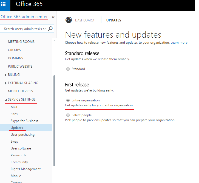Open GROUPS in navigation
Image resolution: width=199 pixels, height=183 pixels.
pyautogui.click(x=14, y=50)
